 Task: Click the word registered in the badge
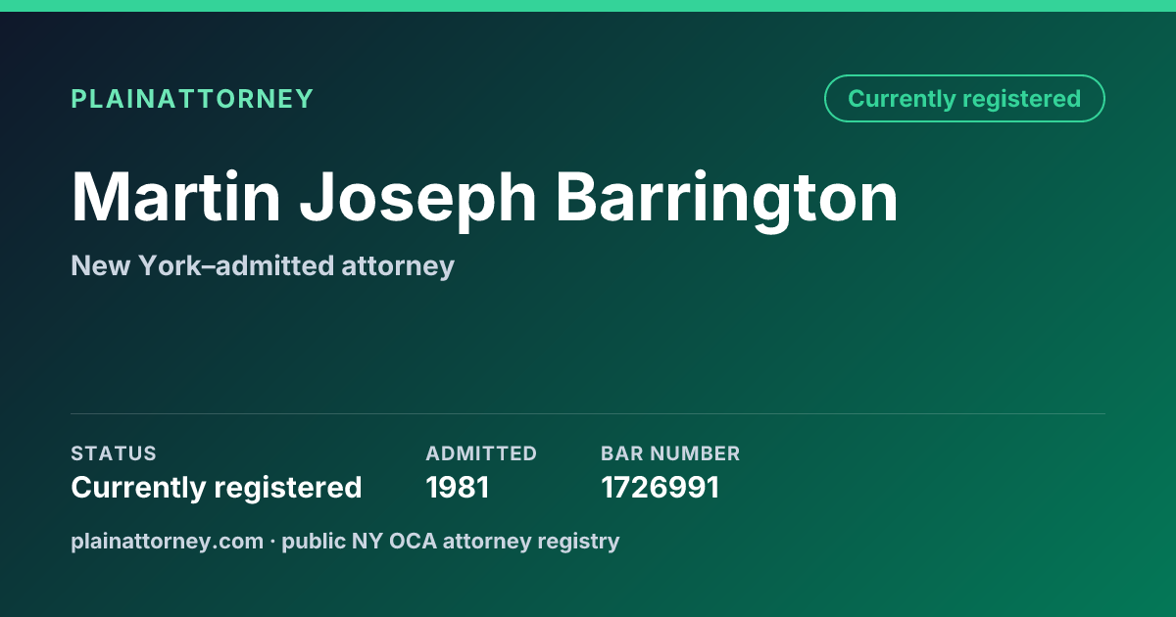pyautogui.click(x=1021, y=99)
